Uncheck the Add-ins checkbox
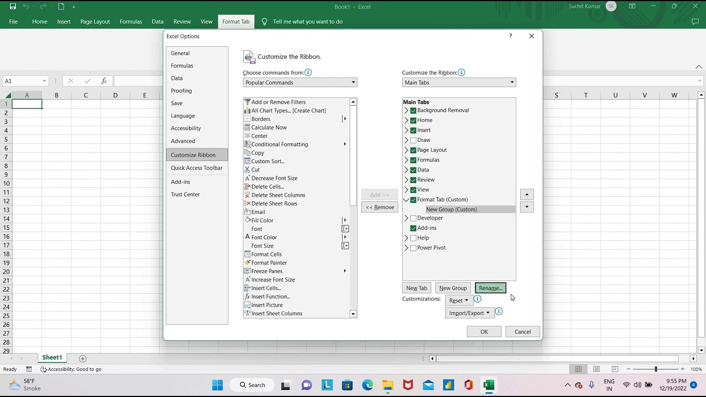Viewport: 706px width, 397px height. click(413, 228)
